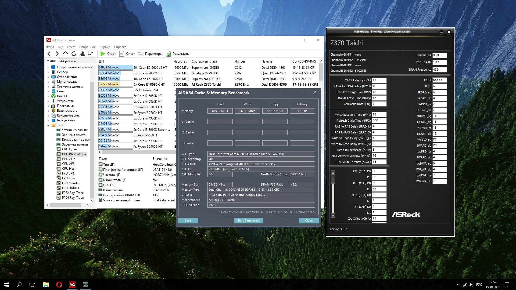This screenshot has height=290, width=516.
Task: Toggle the Частота ЦП checkbox
Action: point(101,175)
